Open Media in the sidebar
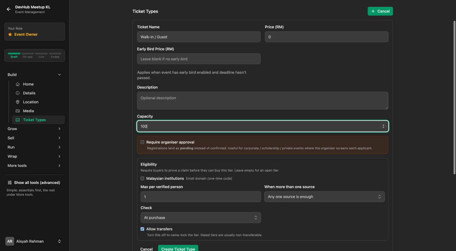Viewport: 456px width, 251px height. tap(38, 111)
